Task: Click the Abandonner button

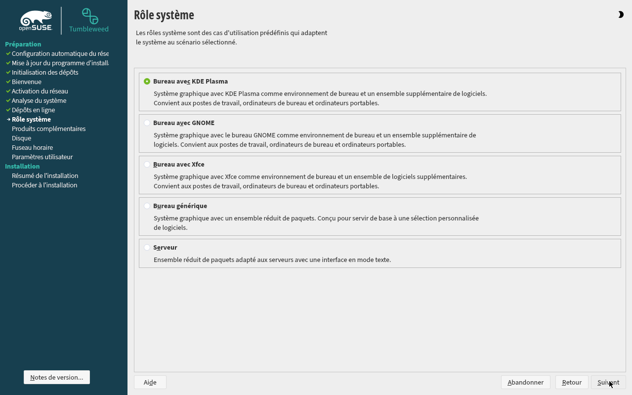Action: coord(526,382)
